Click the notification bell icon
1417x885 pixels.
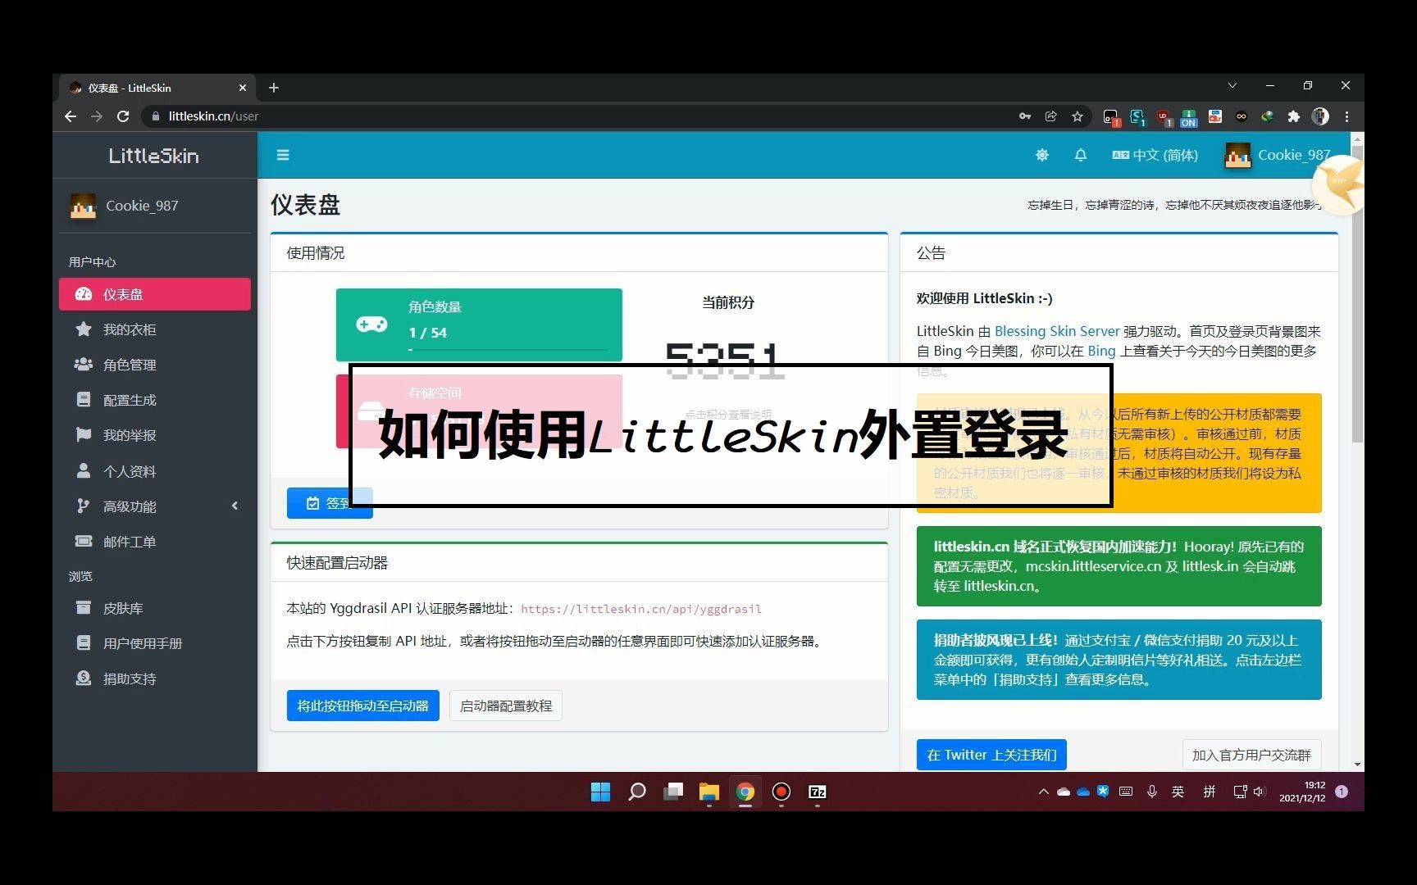(1081, 155)
